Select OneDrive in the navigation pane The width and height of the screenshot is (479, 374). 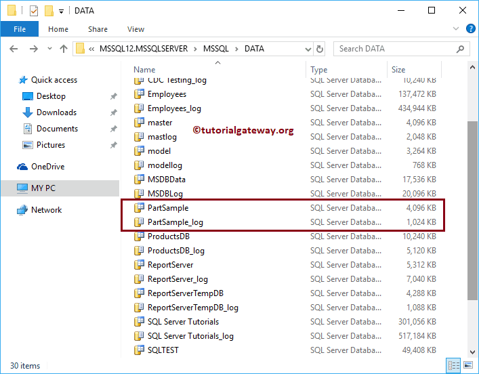click(x=41, y=167)
